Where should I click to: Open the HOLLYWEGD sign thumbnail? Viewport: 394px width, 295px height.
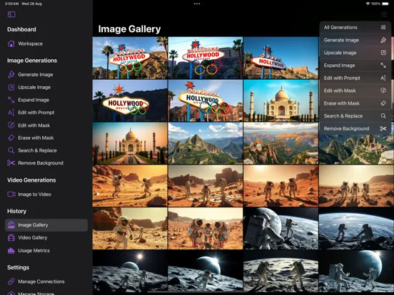(130, 58)
